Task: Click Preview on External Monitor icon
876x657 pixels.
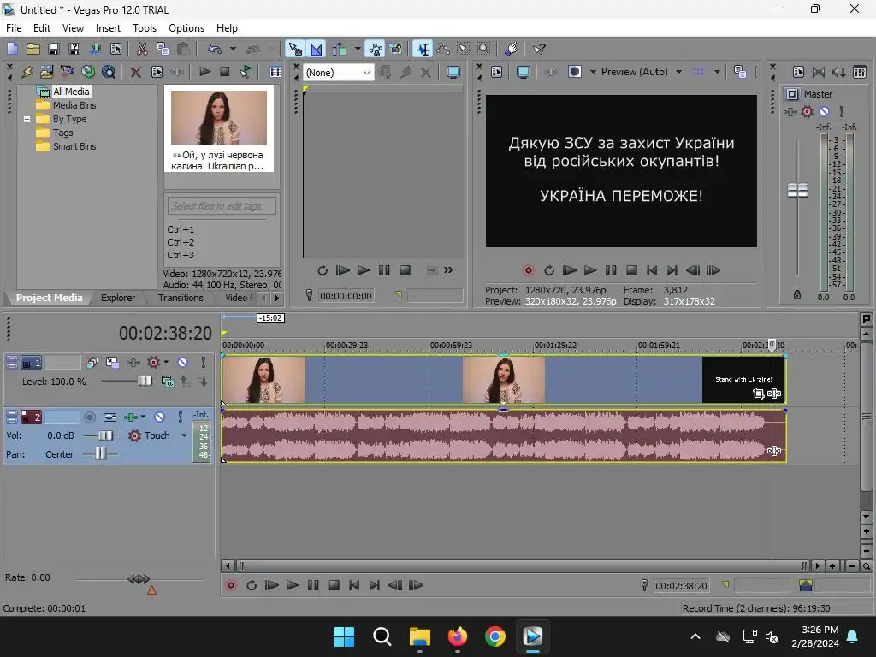Action: [523, 72]
